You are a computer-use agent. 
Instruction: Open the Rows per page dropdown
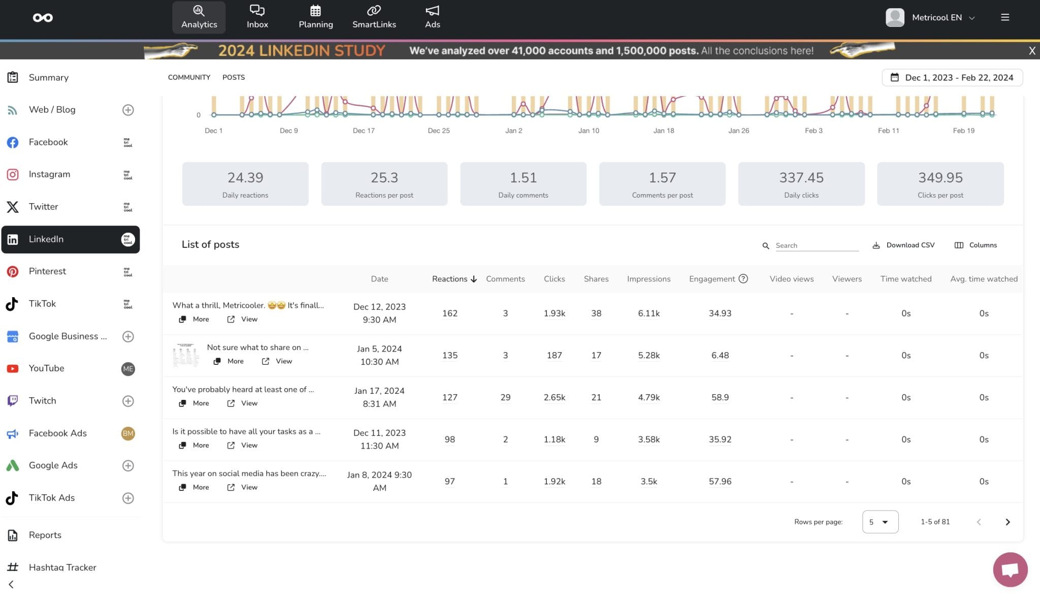880,522
